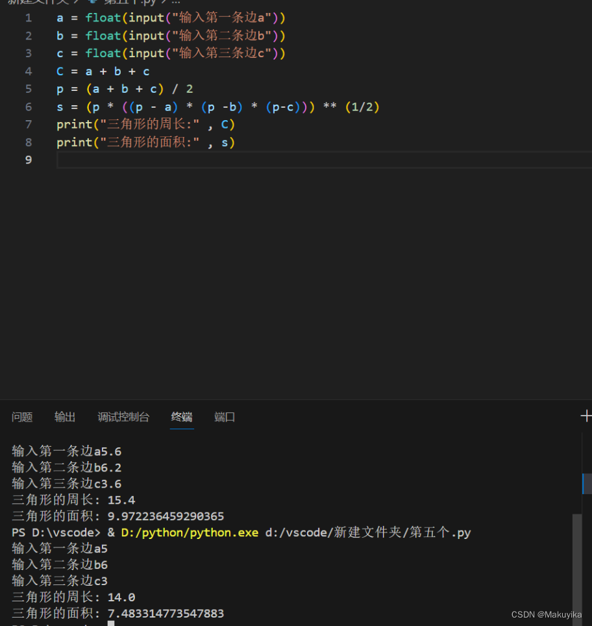Click the PS D:\vscode> prompt text
The image size is (592, 626).
tap(56, 532)
